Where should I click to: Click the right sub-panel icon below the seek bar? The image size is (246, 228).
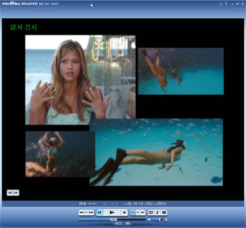click(x=128, y=224)
